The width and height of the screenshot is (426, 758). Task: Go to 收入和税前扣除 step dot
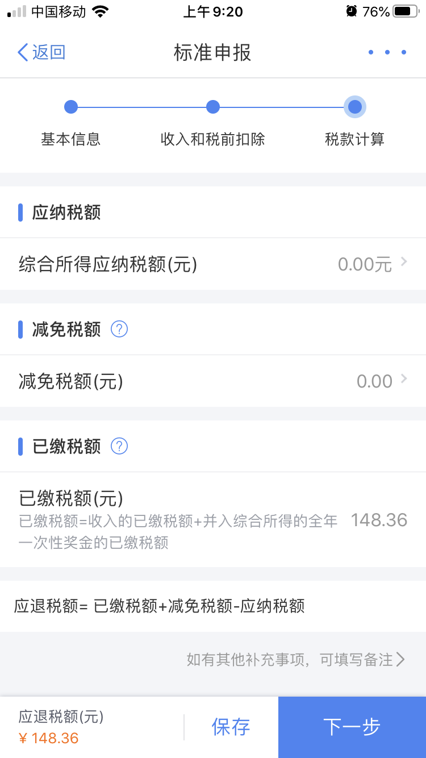213,107
